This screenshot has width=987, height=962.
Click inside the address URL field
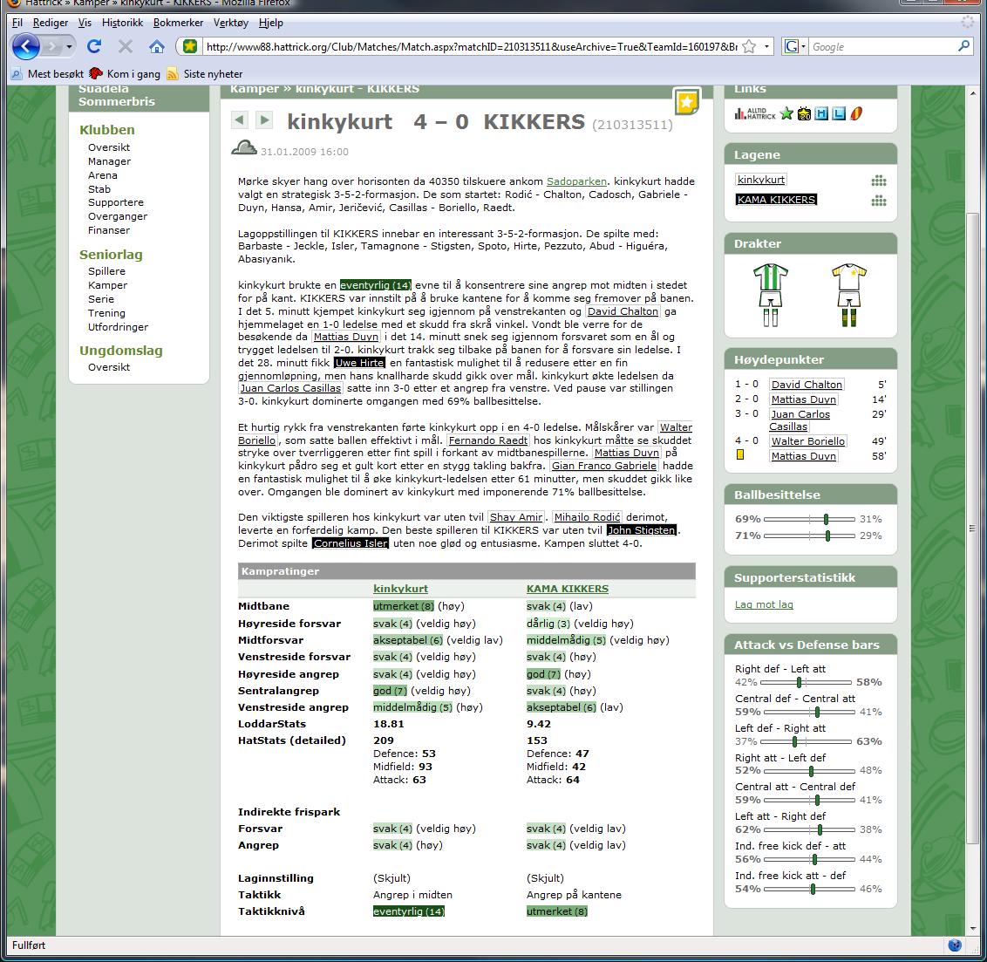pyautogui.click(x=471, y=46)
